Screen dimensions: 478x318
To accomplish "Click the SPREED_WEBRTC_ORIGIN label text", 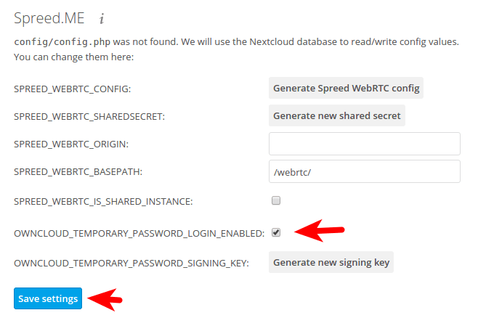I will pos(70,144).
